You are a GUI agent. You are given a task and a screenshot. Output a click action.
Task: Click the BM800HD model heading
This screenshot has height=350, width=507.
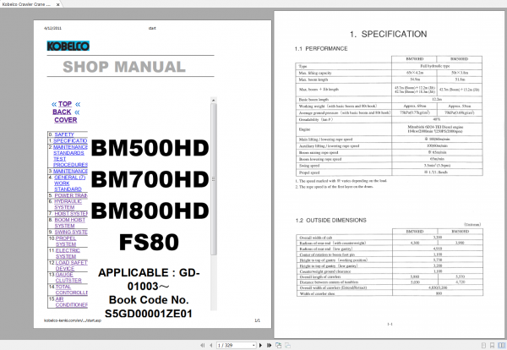click(150, 211)
